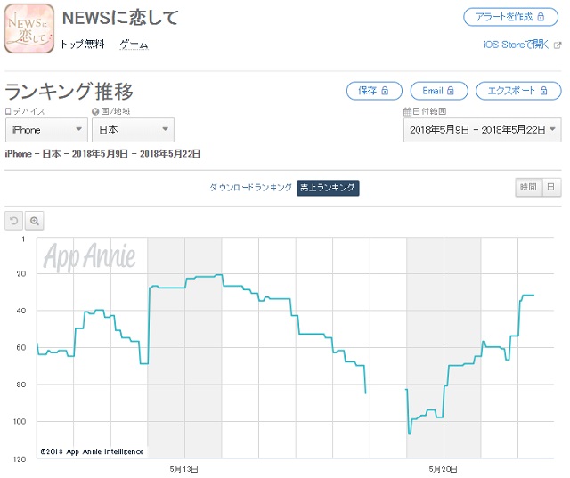Viewport: 570px width, 478px height.
Task: Click the globe icon beside 国/地域
Action: tap(95, 112)
